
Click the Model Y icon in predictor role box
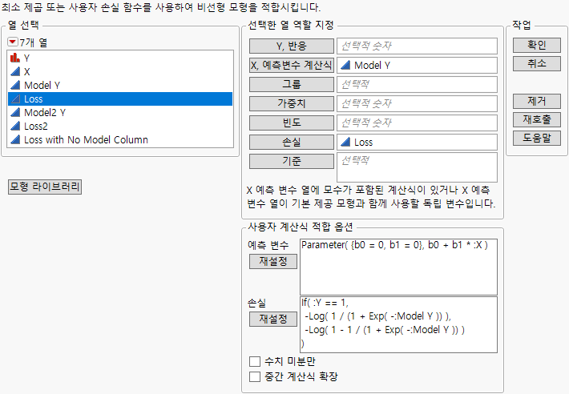[x=345, y=66]
